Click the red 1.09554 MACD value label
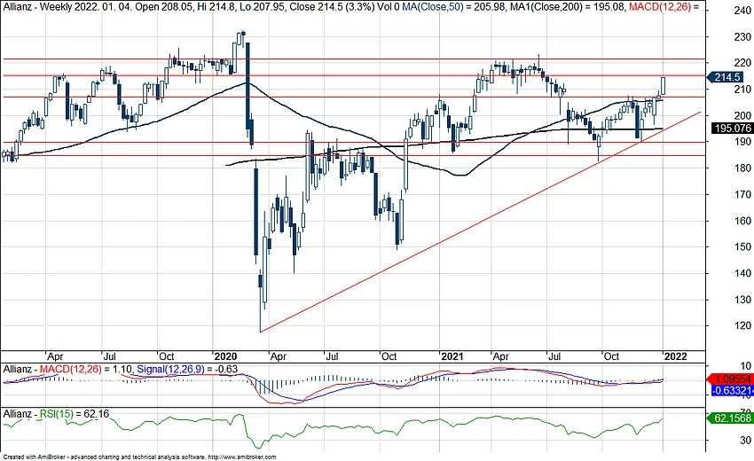This screenshot has height=461, width=754. point(733,379)
